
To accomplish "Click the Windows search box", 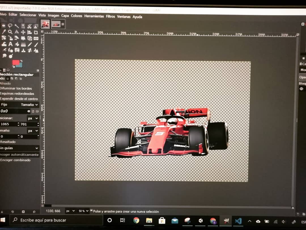I will point(56,220).
